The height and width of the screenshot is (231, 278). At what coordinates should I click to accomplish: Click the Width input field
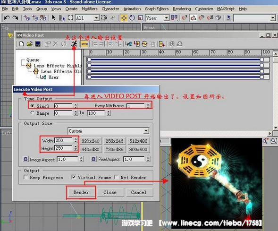pyautogui.click(x=63, y=140)
